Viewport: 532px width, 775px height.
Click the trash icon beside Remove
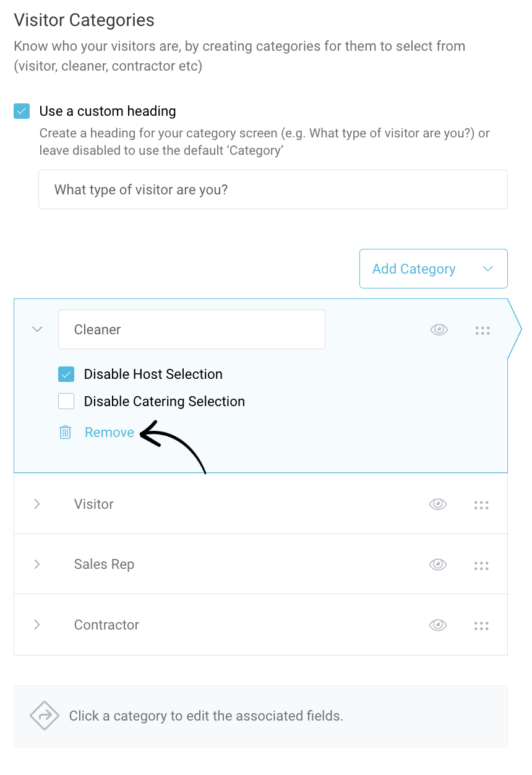pyautogui.click(x=66, y=433)
